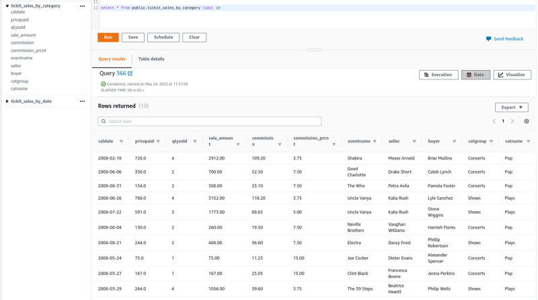Click the 3152.00 sale amount cell
The image size is (538, 300).
click(x=217, y=198)
